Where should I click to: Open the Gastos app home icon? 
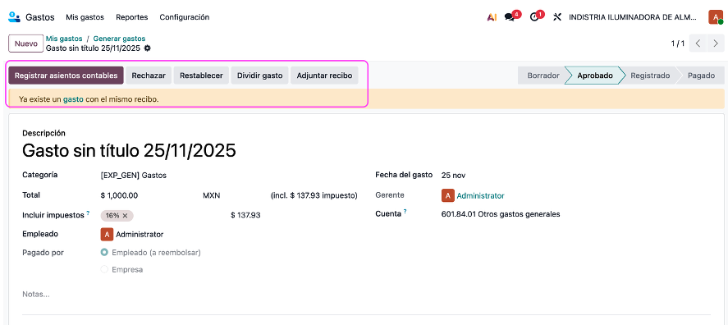point(15,17)
